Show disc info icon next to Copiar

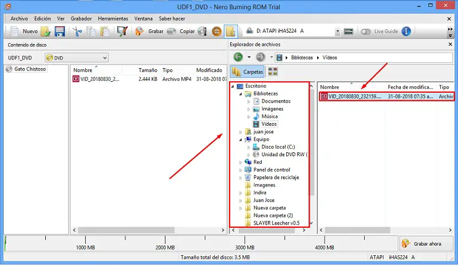tap(202, 31)
